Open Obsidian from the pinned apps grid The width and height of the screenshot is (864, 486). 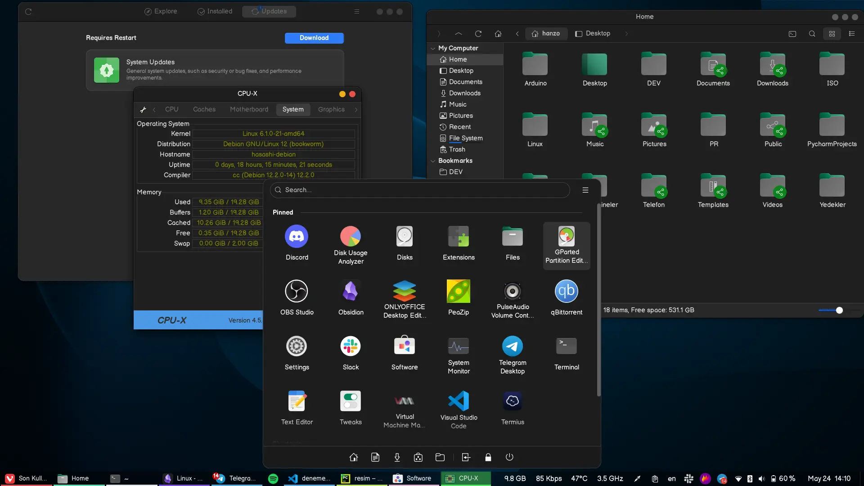(x=351, y=298)
